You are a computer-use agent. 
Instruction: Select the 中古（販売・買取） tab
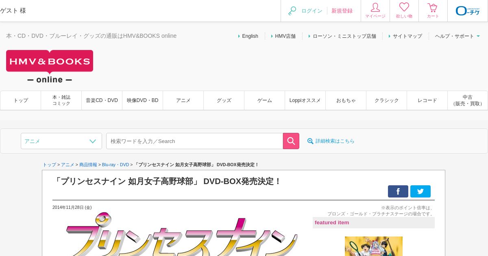coord(468,100)
